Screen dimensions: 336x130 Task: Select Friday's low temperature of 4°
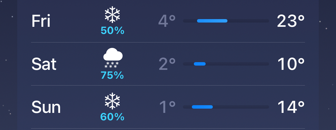pos(167,21)
